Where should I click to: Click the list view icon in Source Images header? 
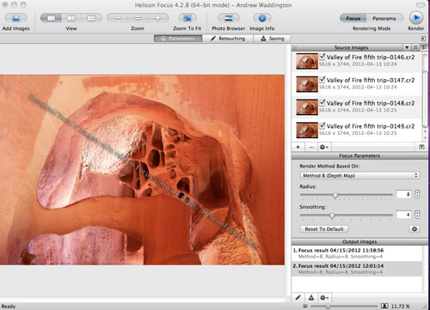coord(415,47)
